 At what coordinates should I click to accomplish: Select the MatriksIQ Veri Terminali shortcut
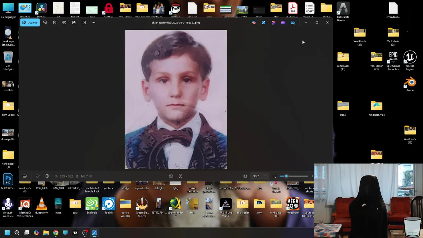[25, 208]
